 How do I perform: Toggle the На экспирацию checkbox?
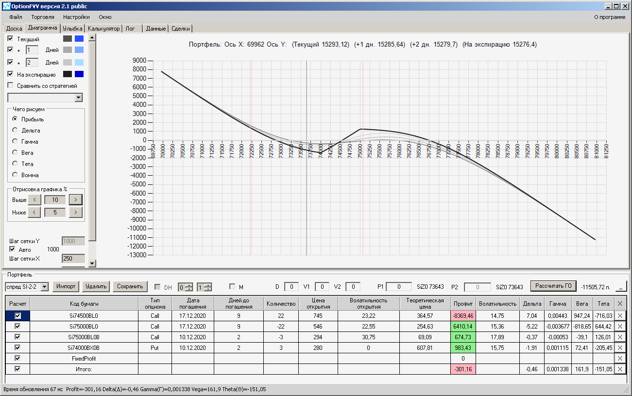pos(10,74)
